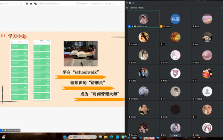Click the subtitles document icon in toolbar
The width and height of the screenshot is (223, 140).
[x=27, y=4]
